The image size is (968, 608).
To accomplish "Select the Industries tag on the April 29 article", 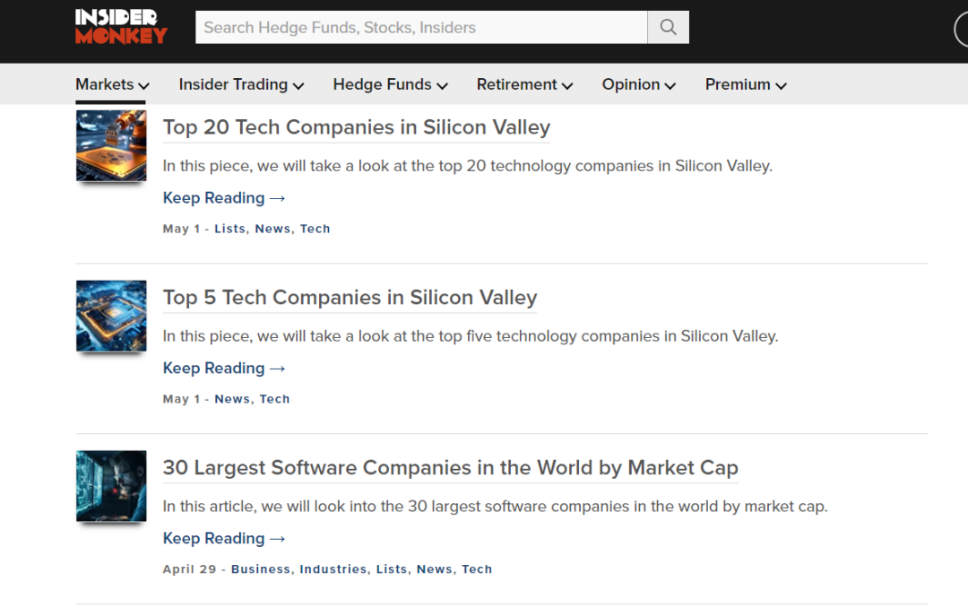I will [x=333, y=569].
